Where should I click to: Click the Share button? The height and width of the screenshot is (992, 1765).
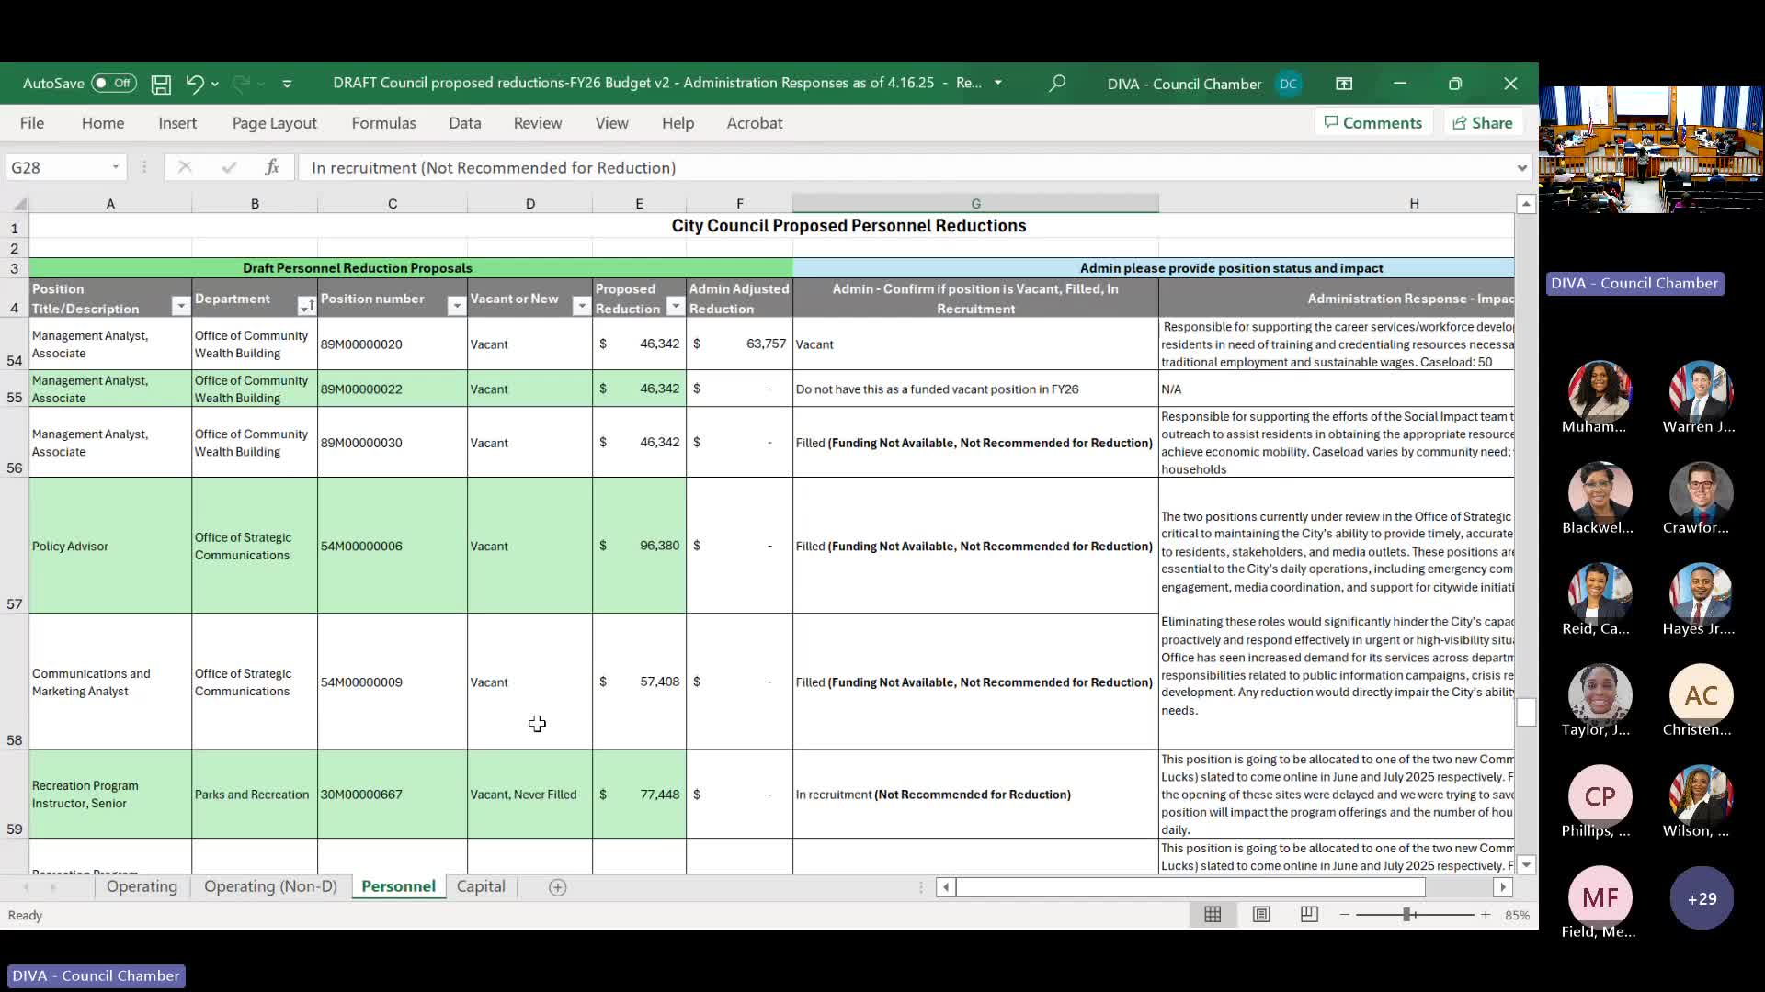[1483, 123]
